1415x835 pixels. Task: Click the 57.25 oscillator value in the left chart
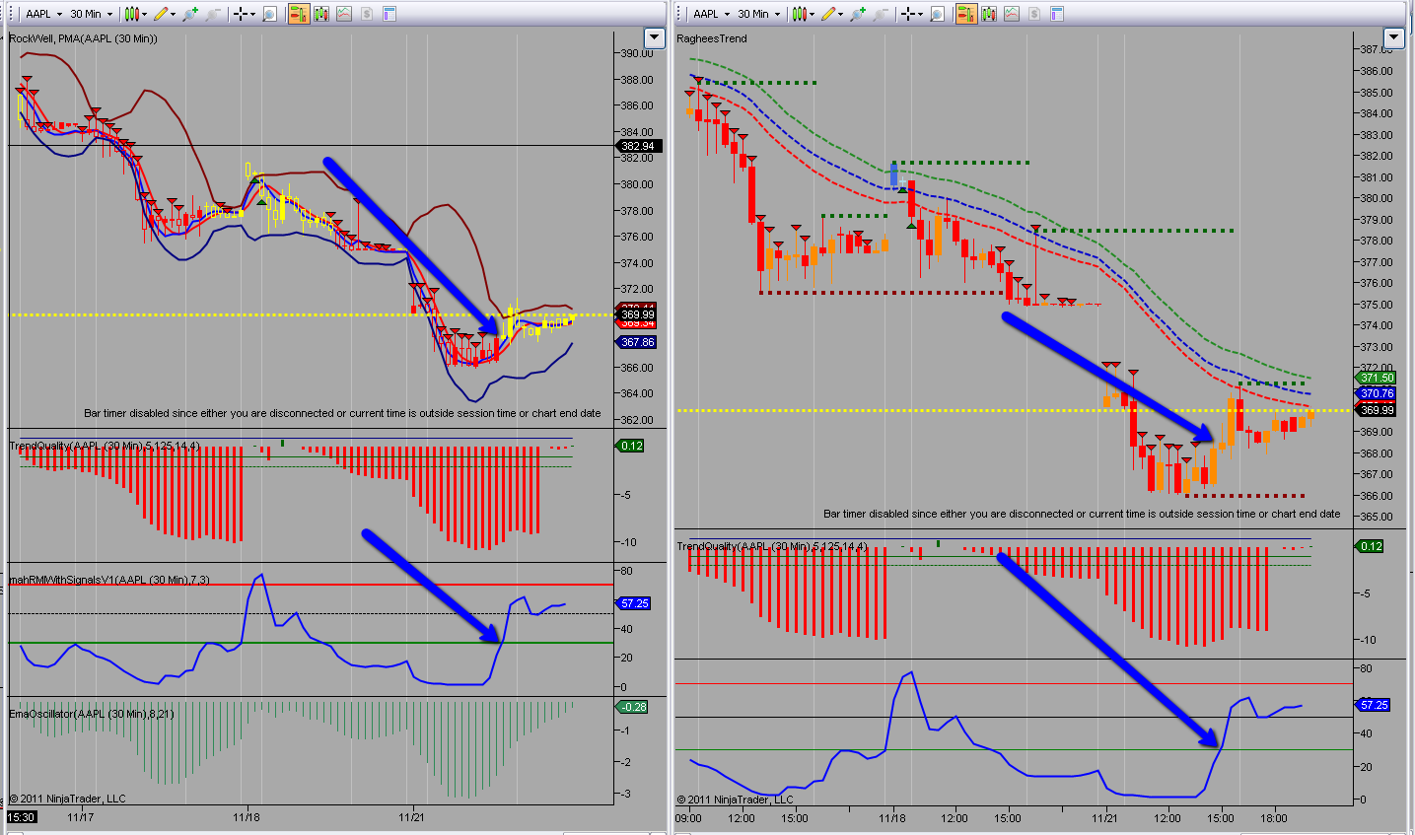click(633, 603)
